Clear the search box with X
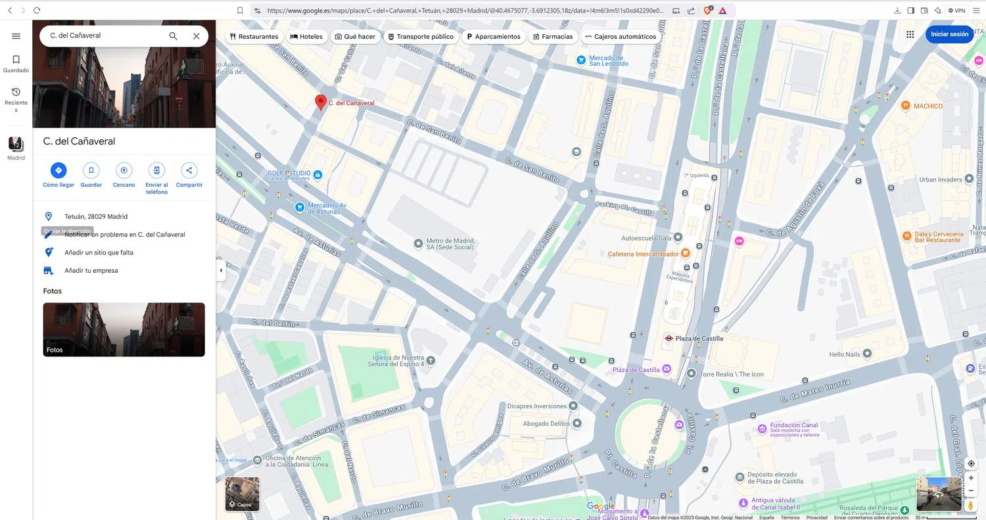 point(196,36)
